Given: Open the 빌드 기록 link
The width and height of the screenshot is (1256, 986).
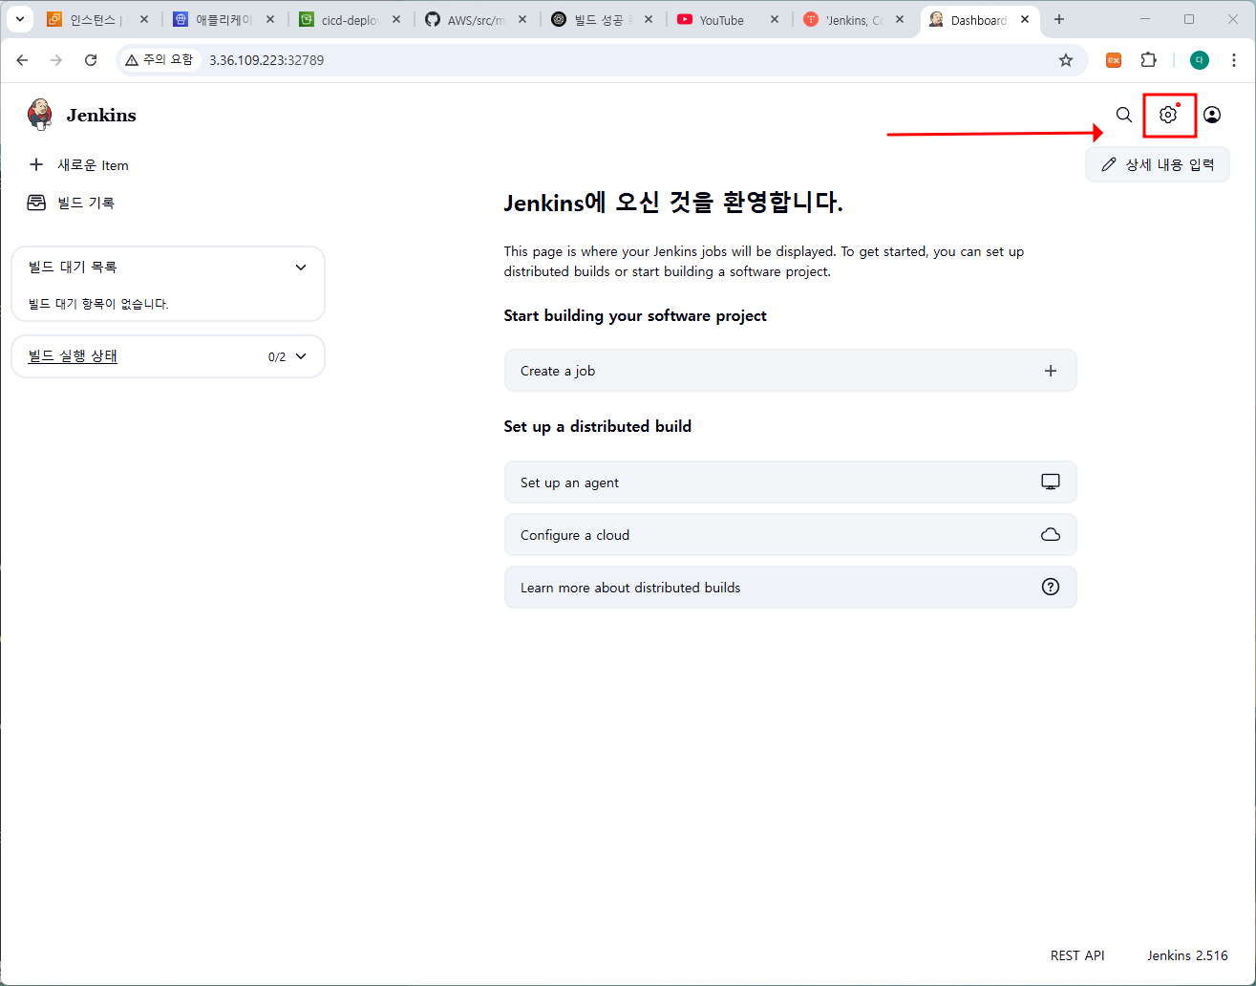Looking at the screenshot, I should [86, 203].
